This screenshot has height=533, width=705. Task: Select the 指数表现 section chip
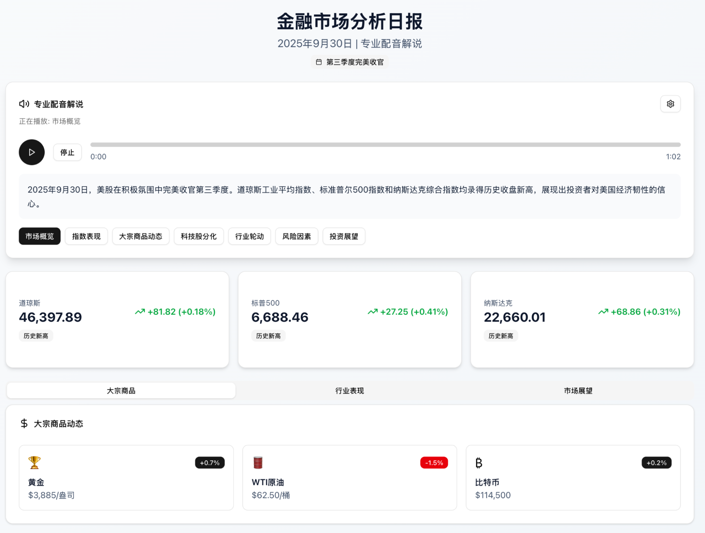(x=86, y=236)
